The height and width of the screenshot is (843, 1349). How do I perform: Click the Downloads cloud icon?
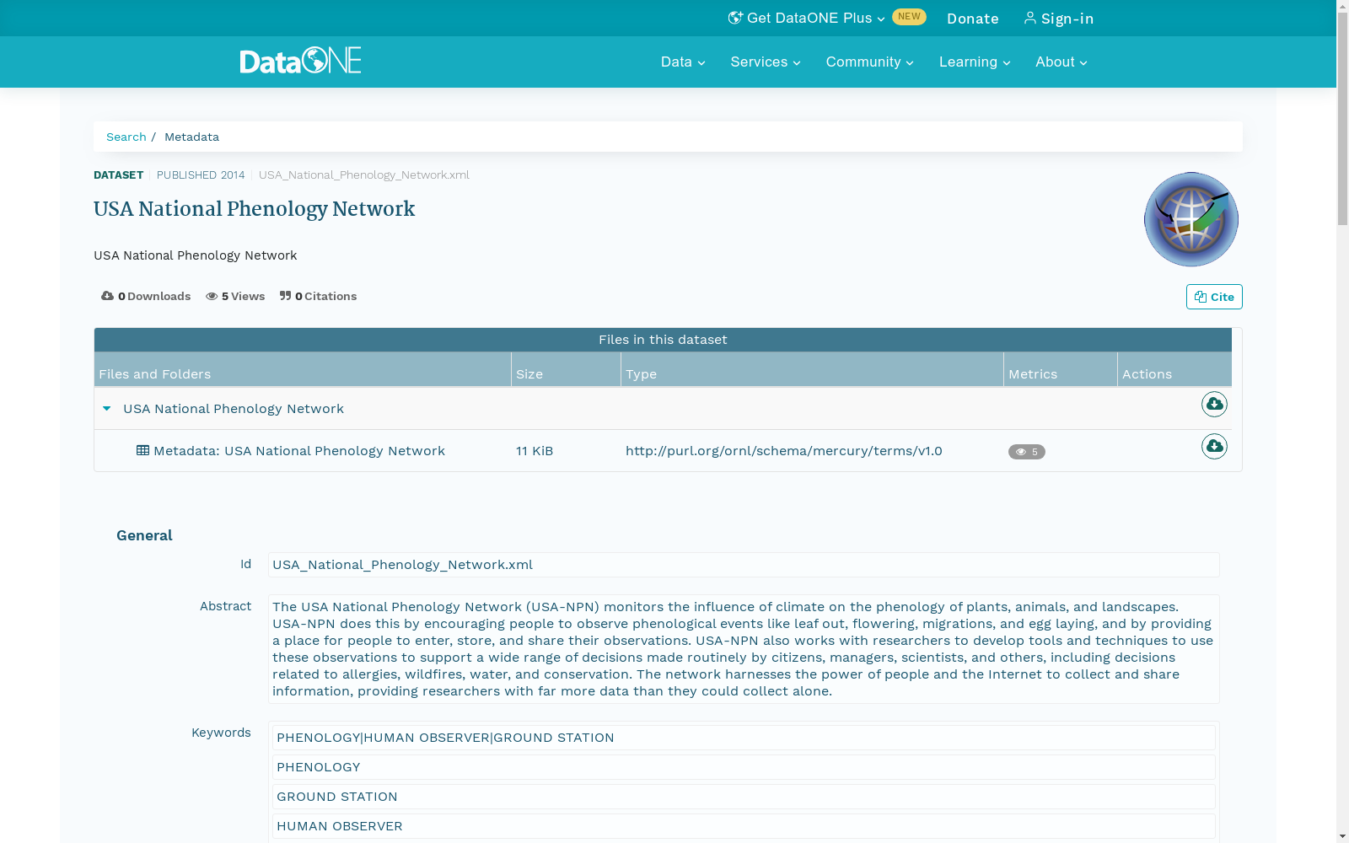[x=107, y=296]
